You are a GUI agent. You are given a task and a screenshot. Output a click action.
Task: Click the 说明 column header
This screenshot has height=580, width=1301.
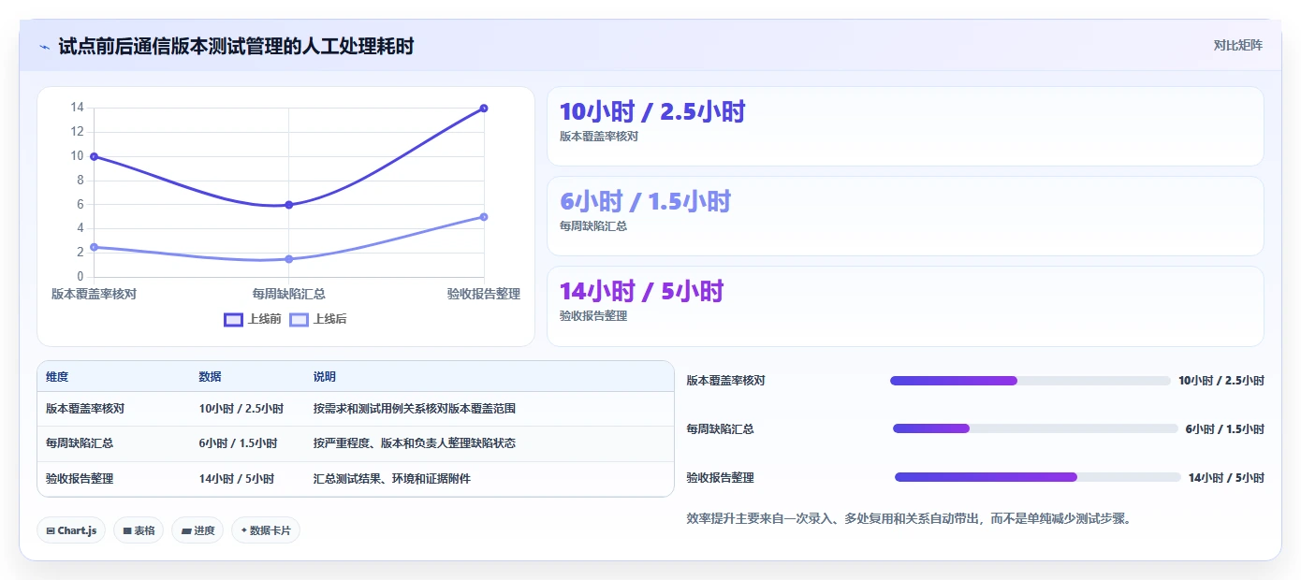(x=325, y=377)
